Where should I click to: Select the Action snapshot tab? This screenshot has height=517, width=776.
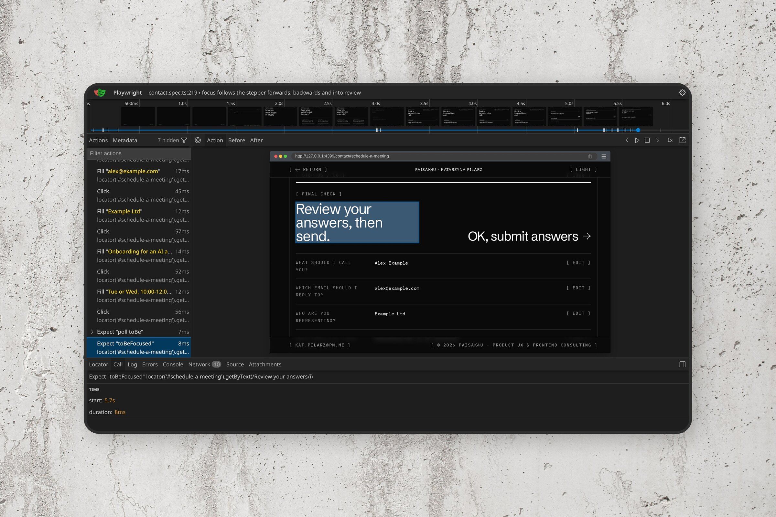tap(215, 140)
